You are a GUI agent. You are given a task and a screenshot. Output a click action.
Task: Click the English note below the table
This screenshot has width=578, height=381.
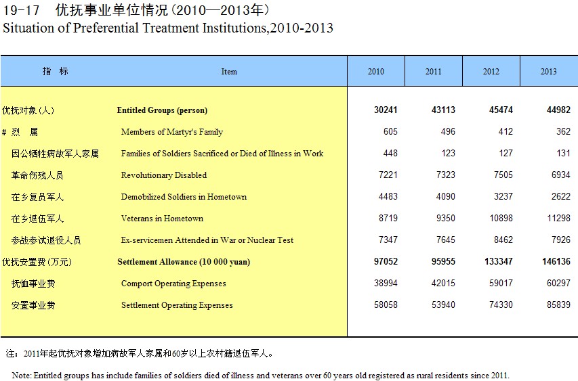coord(260,376)
